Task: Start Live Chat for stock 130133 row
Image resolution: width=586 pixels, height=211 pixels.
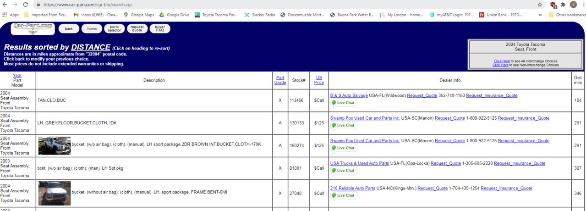Action: click(x=344, y=125)
